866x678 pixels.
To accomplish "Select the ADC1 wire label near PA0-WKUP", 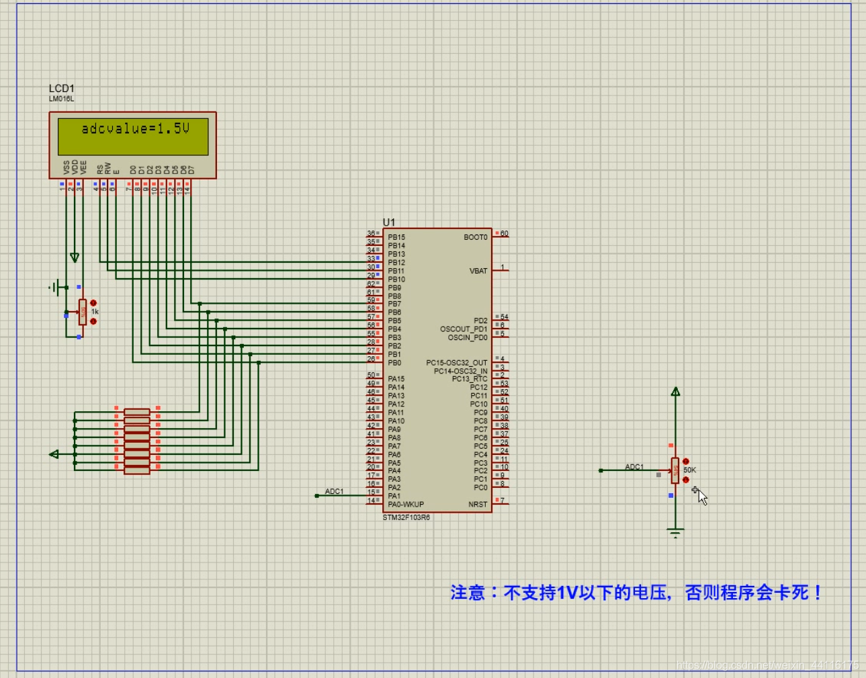I will [x=334, y=491].
